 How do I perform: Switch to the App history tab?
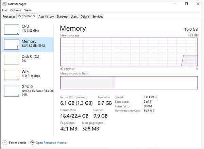(46, 17)
